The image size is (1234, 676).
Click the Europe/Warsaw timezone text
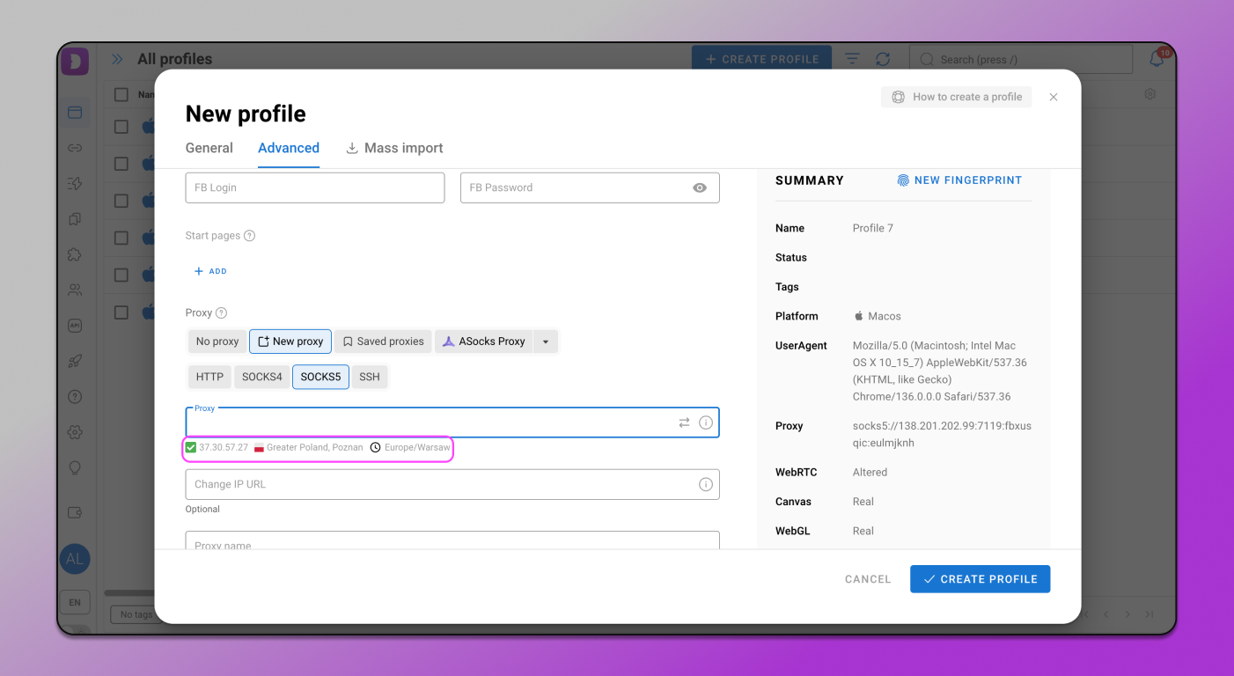click(417, 447)
